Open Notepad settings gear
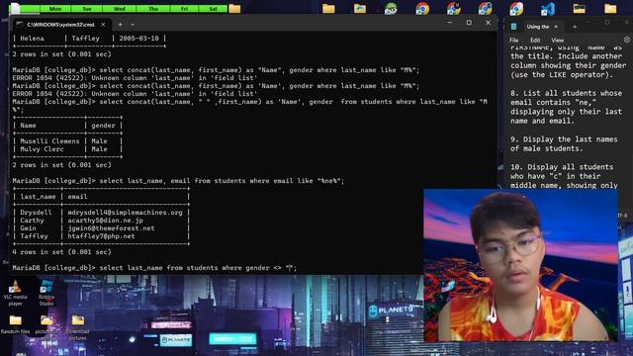 (626, 40)
